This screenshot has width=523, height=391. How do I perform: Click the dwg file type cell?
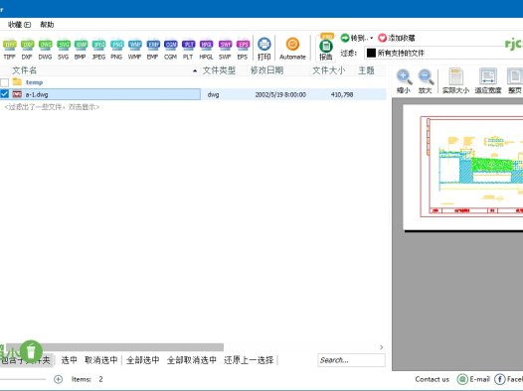click(213, 94)
